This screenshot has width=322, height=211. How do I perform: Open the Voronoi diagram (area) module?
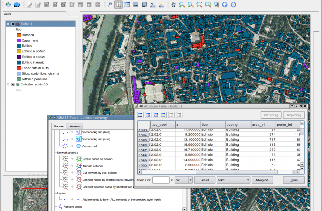point(96,139)
